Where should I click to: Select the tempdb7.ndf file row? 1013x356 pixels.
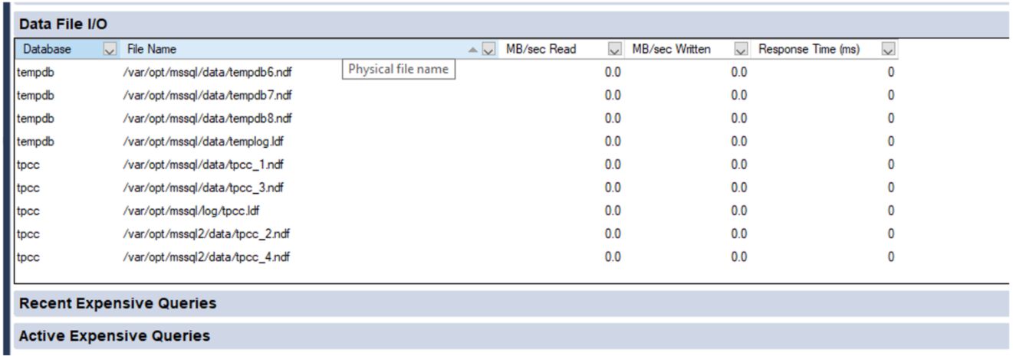tap(207, 96)
